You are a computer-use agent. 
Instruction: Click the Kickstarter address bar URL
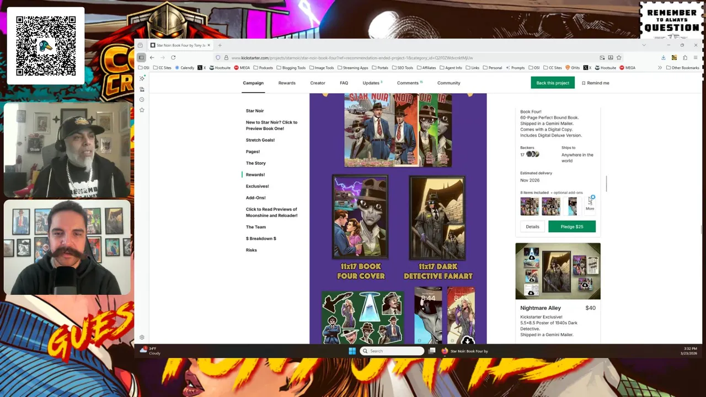(352, 57)
